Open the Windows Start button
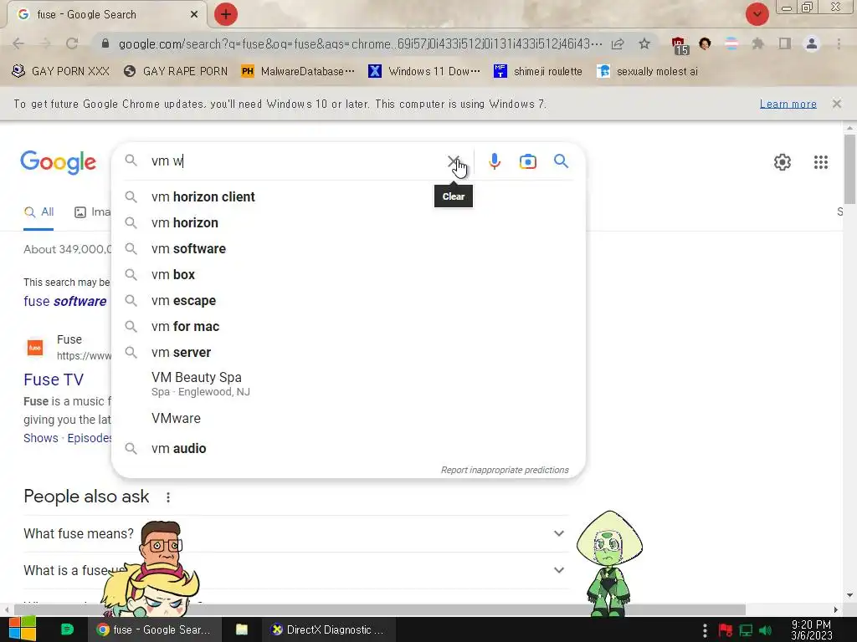The height and width of the screenshot is (642, 857). (23, 629)
